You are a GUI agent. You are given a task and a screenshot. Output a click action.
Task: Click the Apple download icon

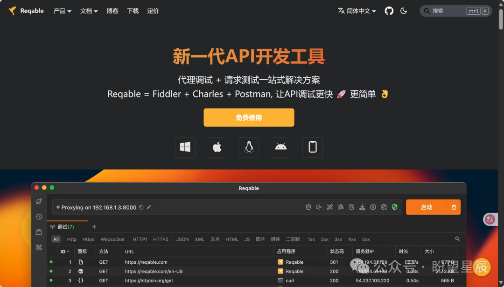(217, 147)
